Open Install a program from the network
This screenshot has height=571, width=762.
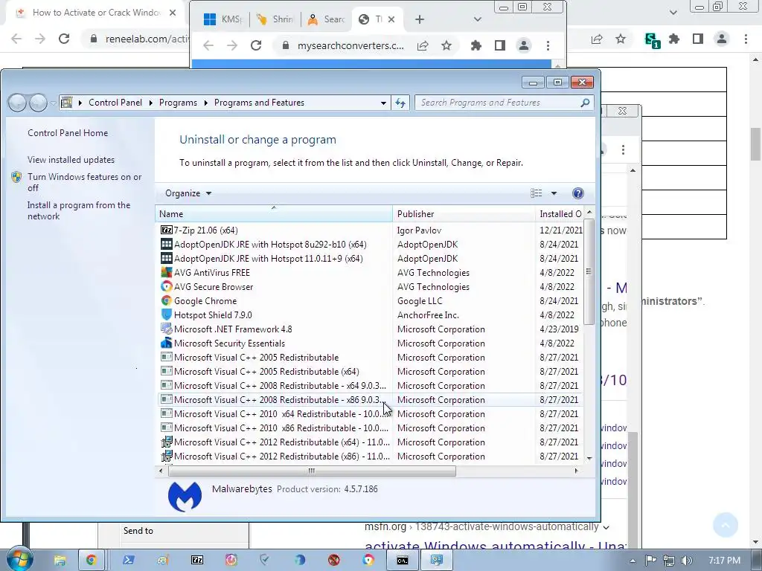79,210
